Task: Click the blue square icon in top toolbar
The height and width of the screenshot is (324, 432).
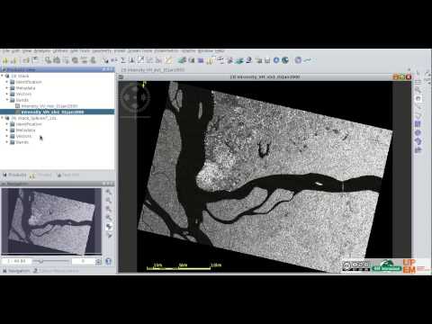Action: (x=201, y=60)
